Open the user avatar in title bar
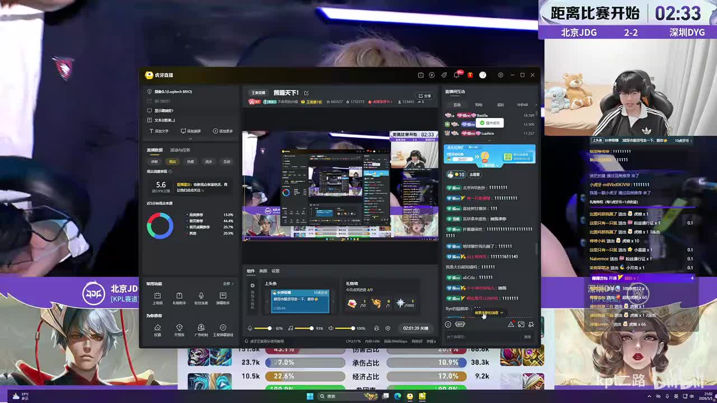 [x=482, y=75]
